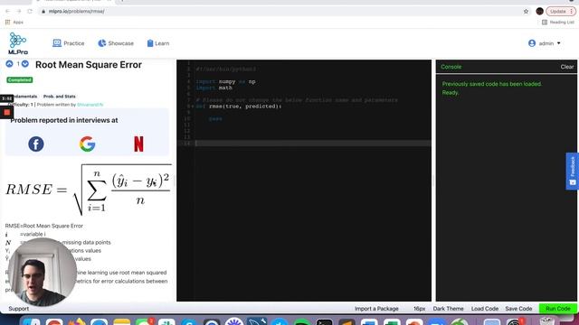Click the admin user avatar icon
The image size is (579, 325).
[x=532, y=43]
